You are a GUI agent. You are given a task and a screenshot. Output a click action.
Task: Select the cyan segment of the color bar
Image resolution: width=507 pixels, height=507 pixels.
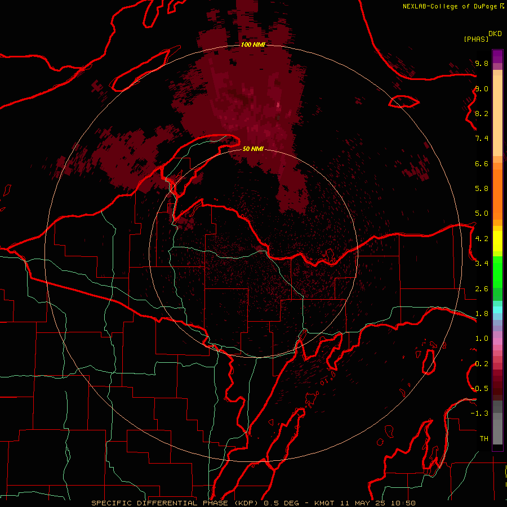click(497, 310)
